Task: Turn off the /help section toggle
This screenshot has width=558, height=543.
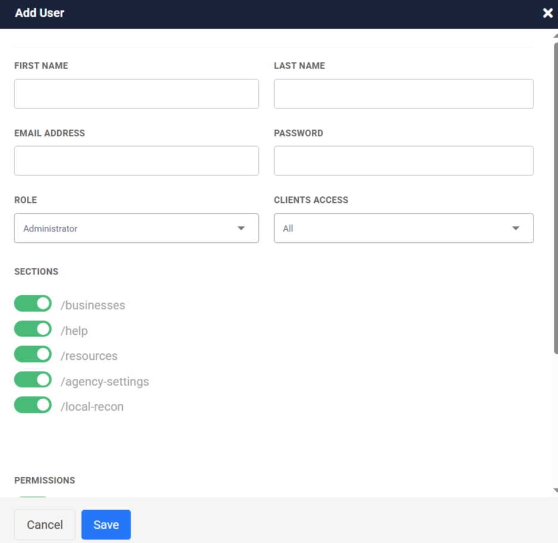Action: click(x=33, y=329)
